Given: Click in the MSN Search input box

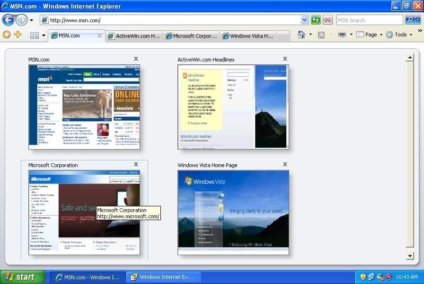Looking at the screenshot, I should [369, 20].
